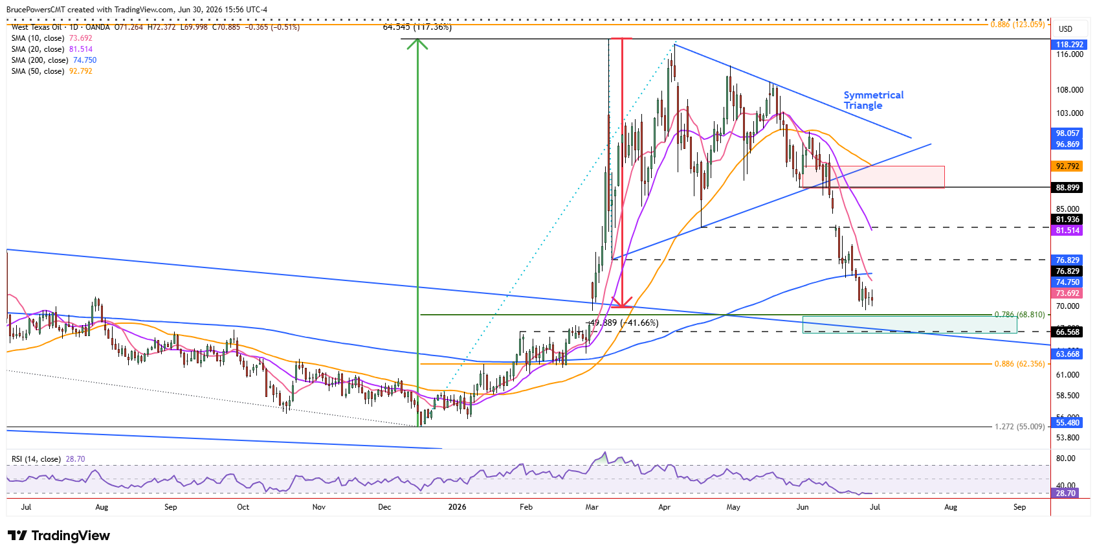Select the Symmetrical Triangle text annotation
The width and height of the screenshot is (1097, 555).
pos(873,100)
